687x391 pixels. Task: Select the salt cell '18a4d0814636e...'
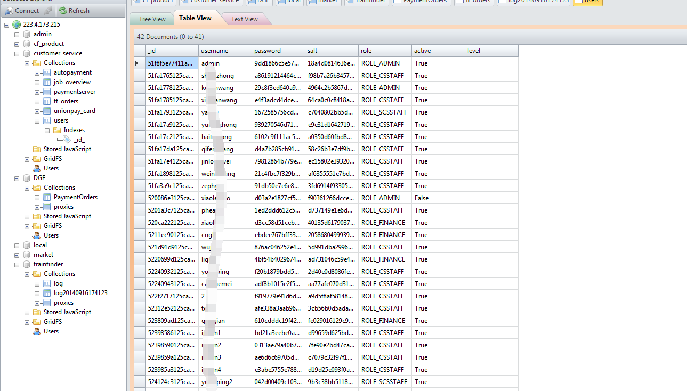[332, 63]
